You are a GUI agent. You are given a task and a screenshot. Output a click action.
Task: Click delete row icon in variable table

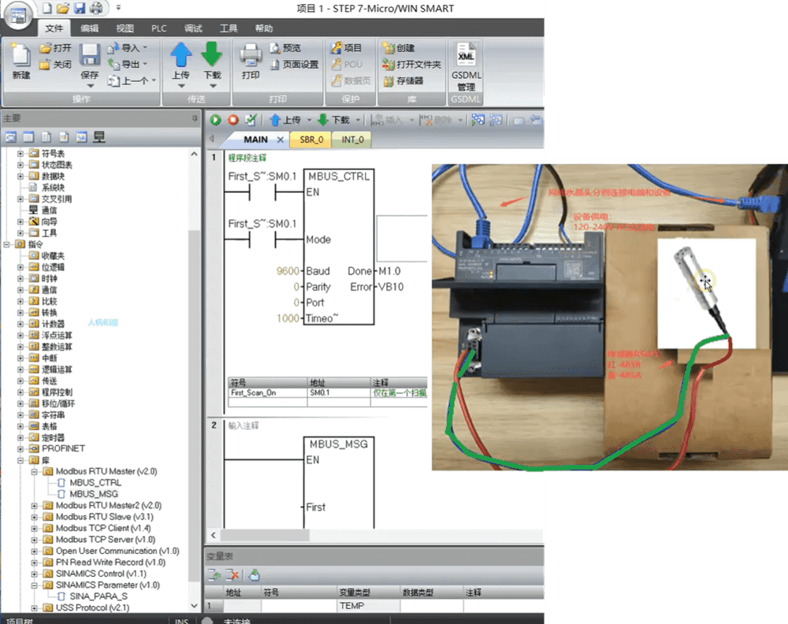[x=232, y=576]
